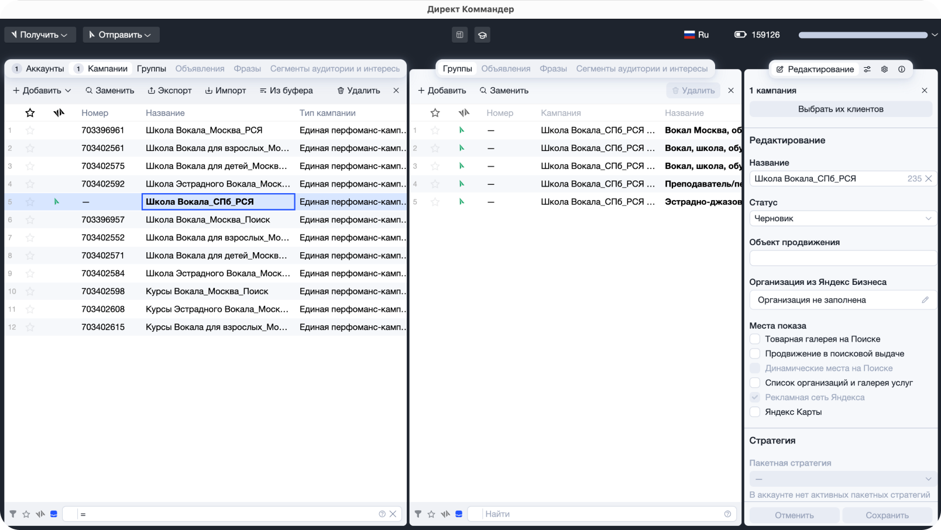The width and height of the screenshot is (941, 530).
Task: Enable Яндекс Карты checkbox
Action: click(755, 412)
